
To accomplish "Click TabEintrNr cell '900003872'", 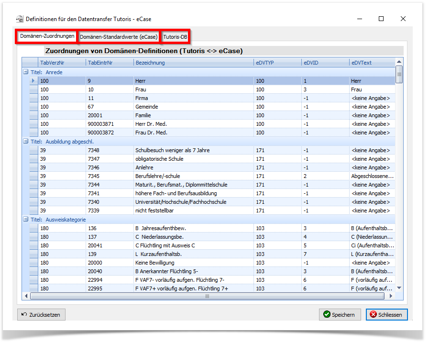I will tap(110, 133).
